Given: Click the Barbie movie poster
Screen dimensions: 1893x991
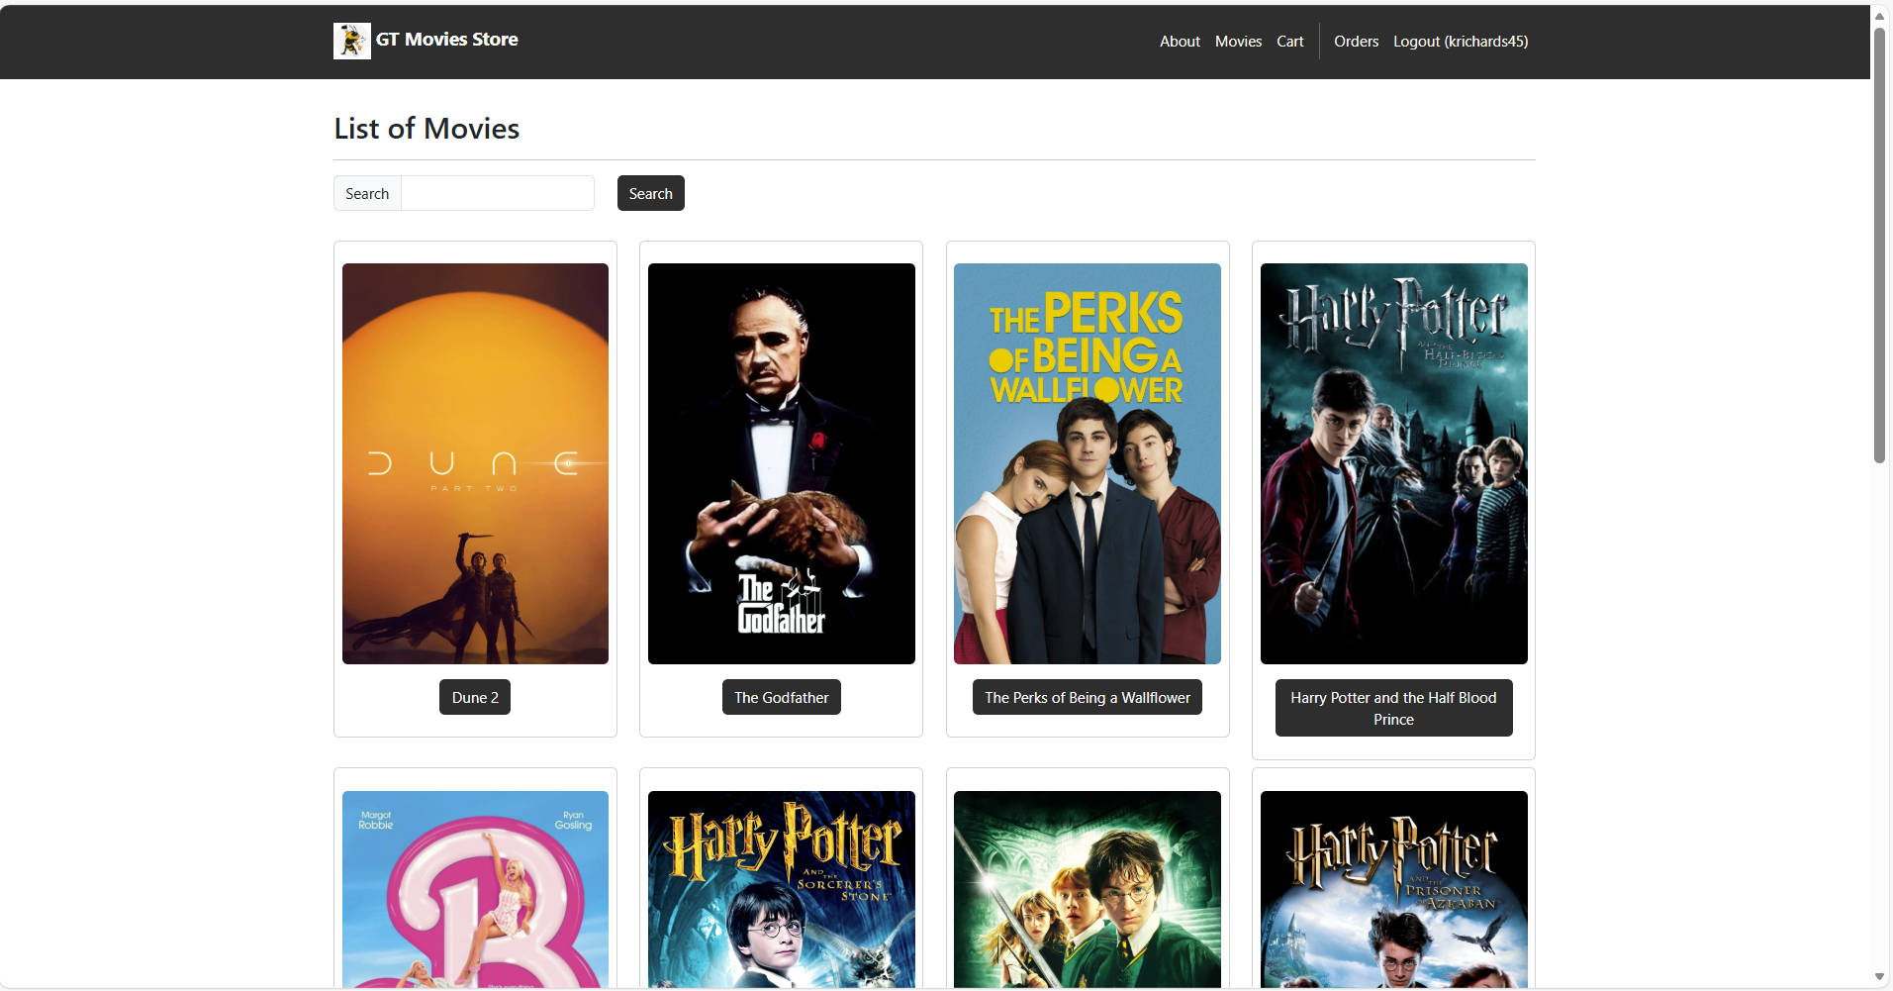Looking at the screenshot, I should coord(475,889).
